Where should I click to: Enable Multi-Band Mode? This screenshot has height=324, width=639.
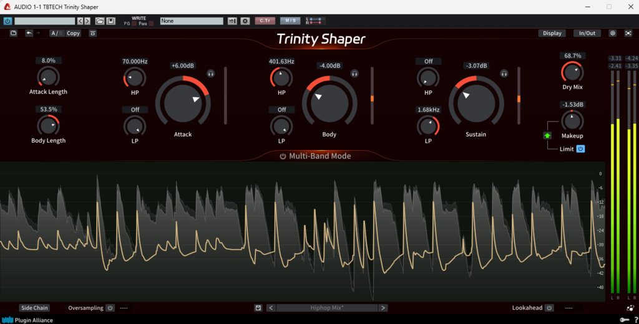315,156
